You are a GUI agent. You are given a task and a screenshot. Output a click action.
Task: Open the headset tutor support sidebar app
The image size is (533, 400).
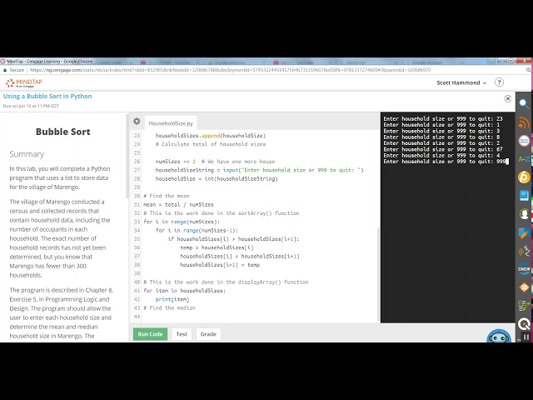(524, 214)
